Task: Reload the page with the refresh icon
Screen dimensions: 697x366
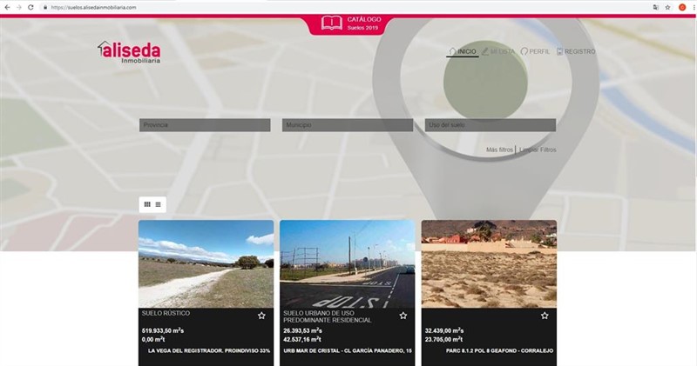Action: coord(30,7)
